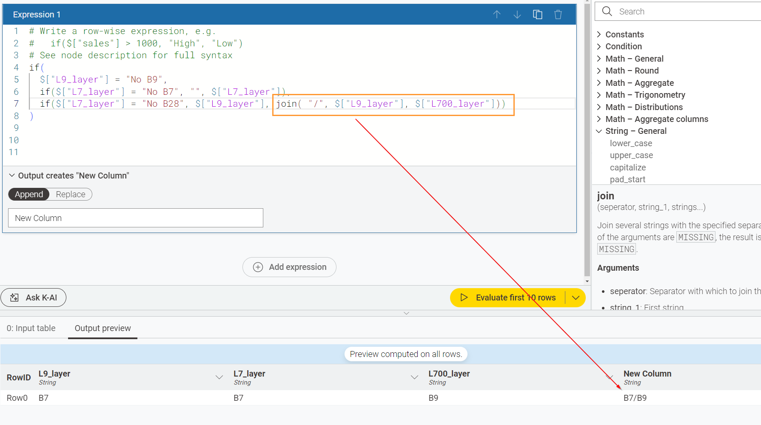Select the Replace output mode
Viewport: 761px width, 425px height.
pos(71,194)
